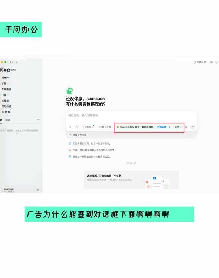The height and width of the screenshot is (278, 219).
Task: Click the 立即体验 link in the promo
Action: 162,127
